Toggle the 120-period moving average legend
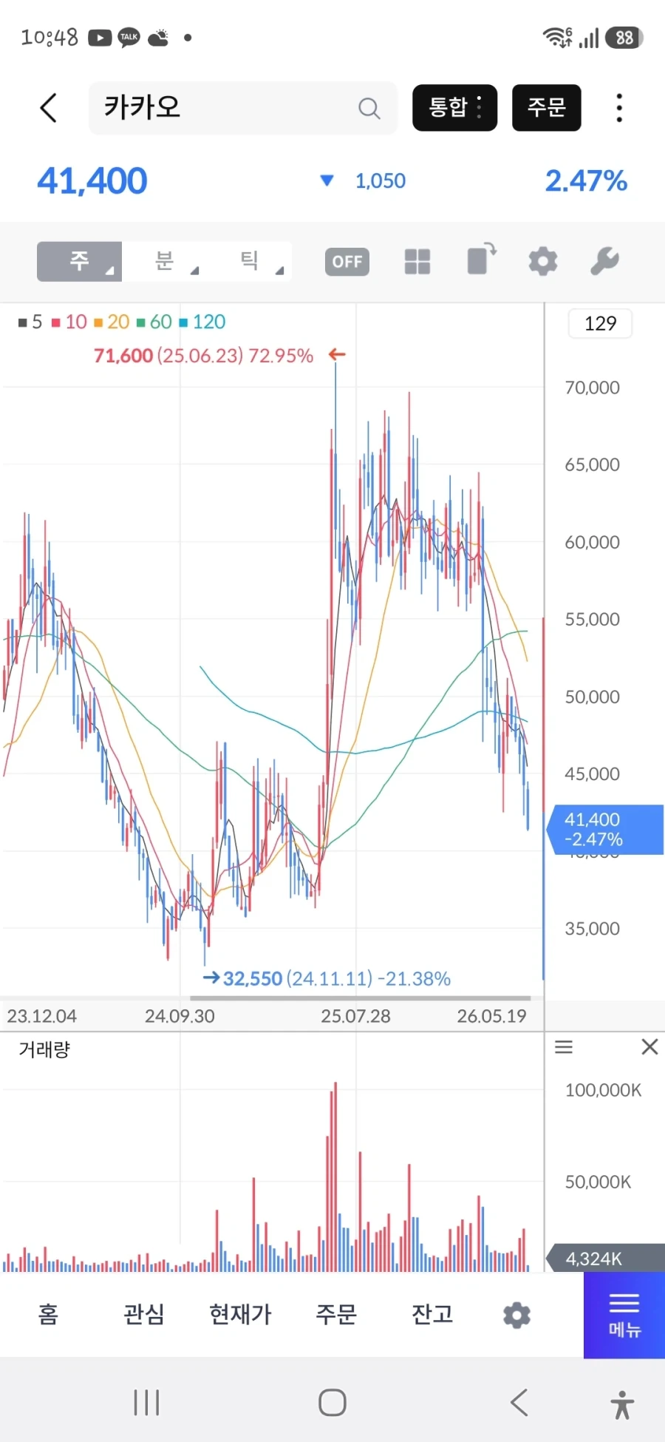This screenshot has width=665, height=1442. 202,322
